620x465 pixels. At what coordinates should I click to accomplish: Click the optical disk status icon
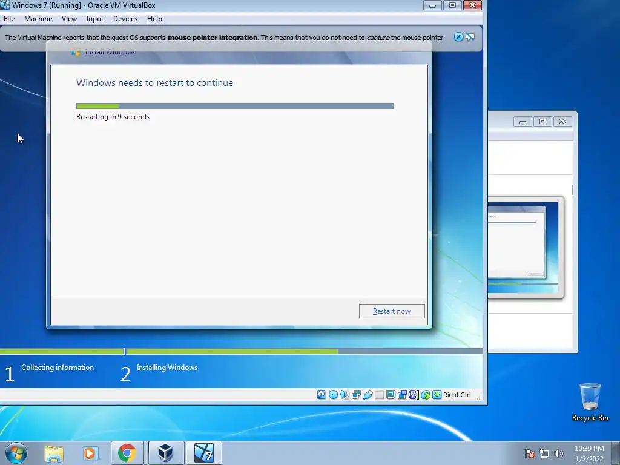[x=333, y=395]
